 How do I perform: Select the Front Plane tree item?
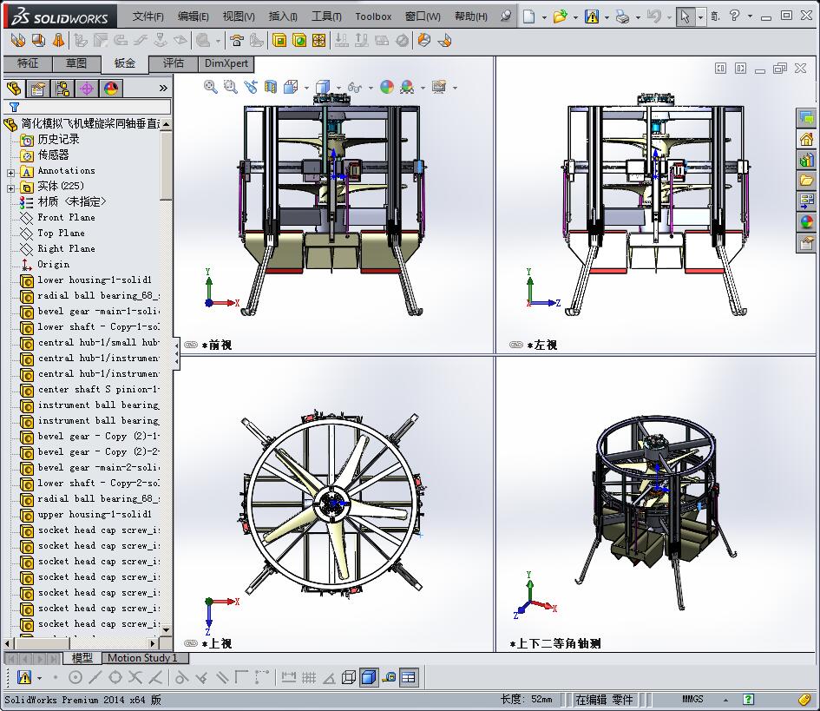click(66, 217)
